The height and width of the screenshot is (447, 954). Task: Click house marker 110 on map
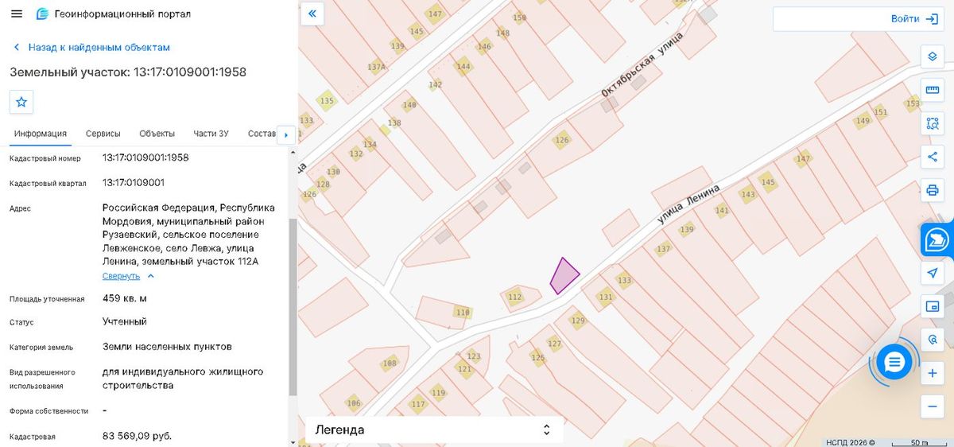[x=463, y=313]
